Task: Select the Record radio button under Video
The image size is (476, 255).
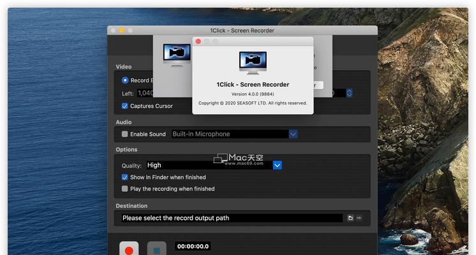Action: (125, 80)
